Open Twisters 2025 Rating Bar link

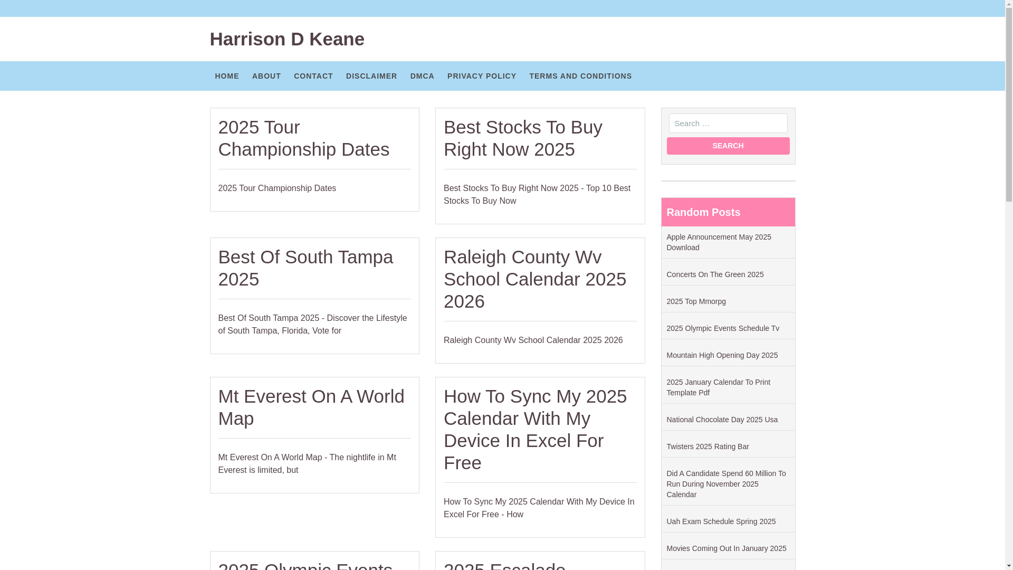point(708,446)
